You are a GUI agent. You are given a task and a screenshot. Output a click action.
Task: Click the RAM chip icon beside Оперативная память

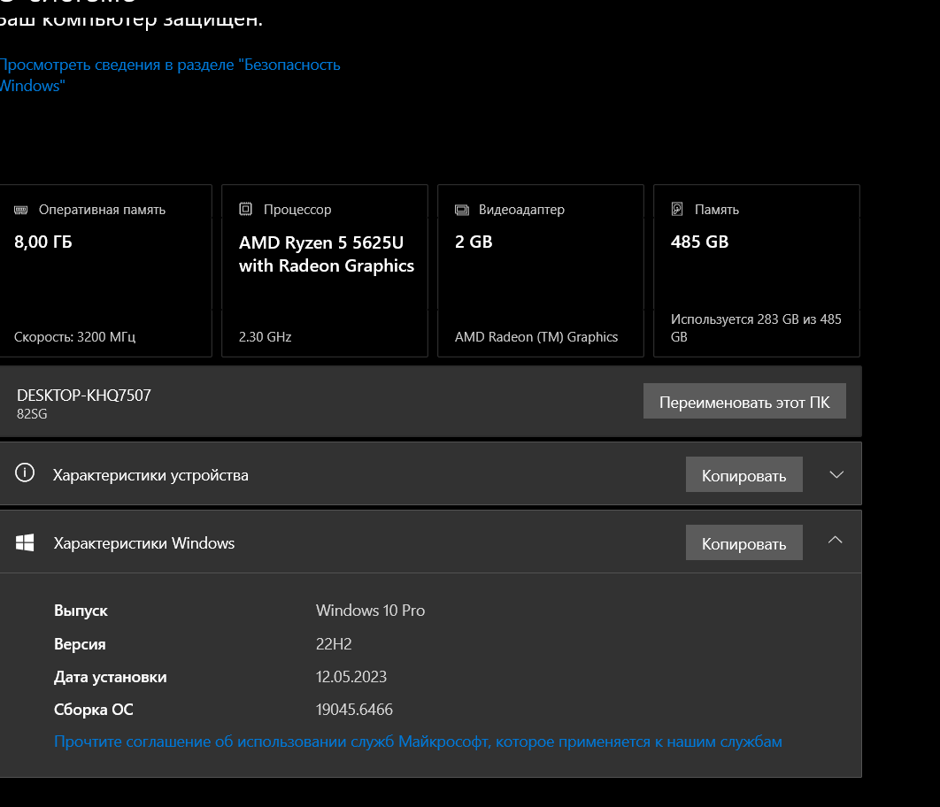(21, 210)
